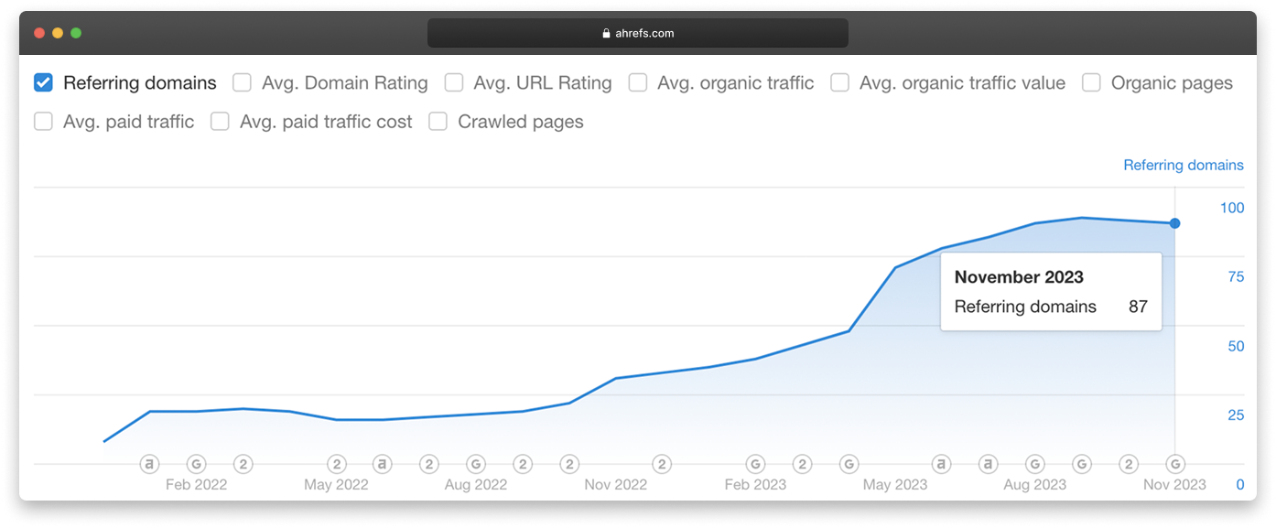Check Avg. organic traffic value box
1276x528 pixels.
coord(839,83)
